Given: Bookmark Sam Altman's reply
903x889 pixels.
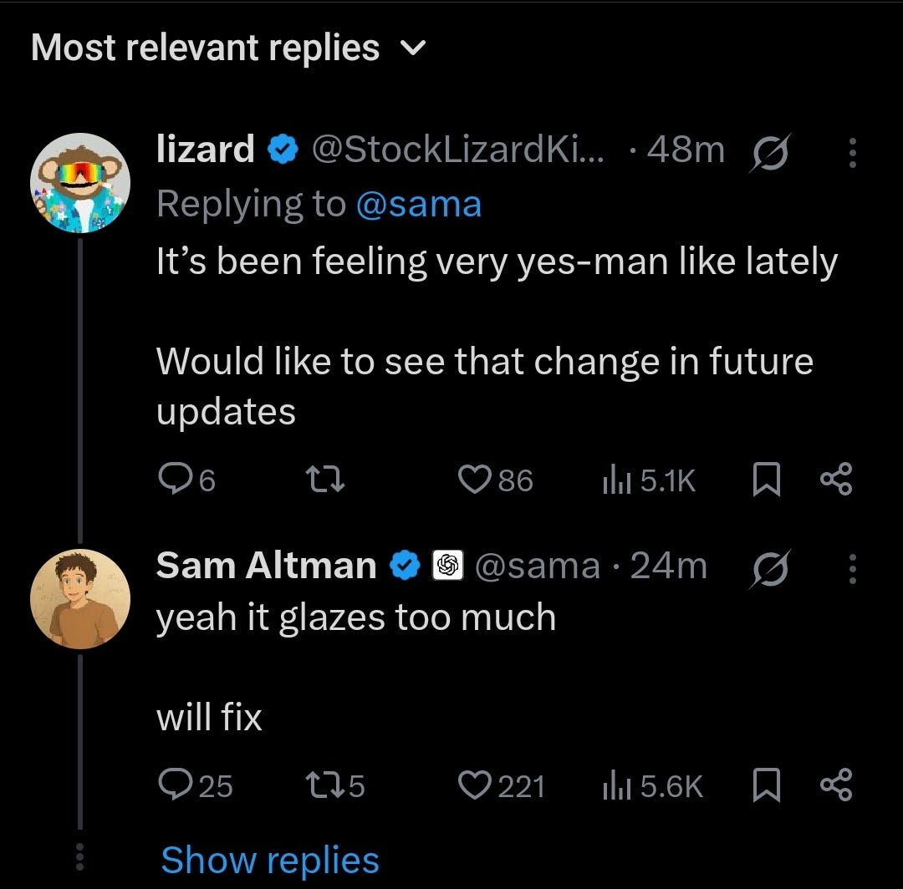Looking at the screenshot, I should pos(767,786).
